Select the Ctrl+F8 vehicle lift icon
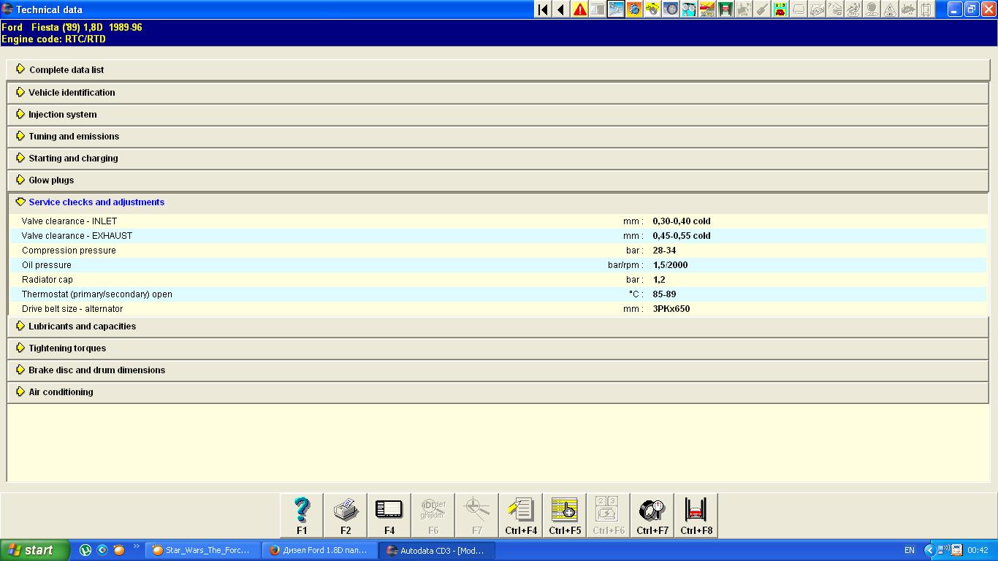The width and height of the screenshot is (998, 561). coord(696,515)
